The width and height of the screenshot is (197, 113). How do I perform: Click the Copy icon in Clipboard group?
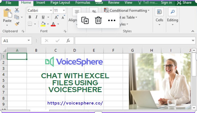pyautogui.click(x=17, y=17)
